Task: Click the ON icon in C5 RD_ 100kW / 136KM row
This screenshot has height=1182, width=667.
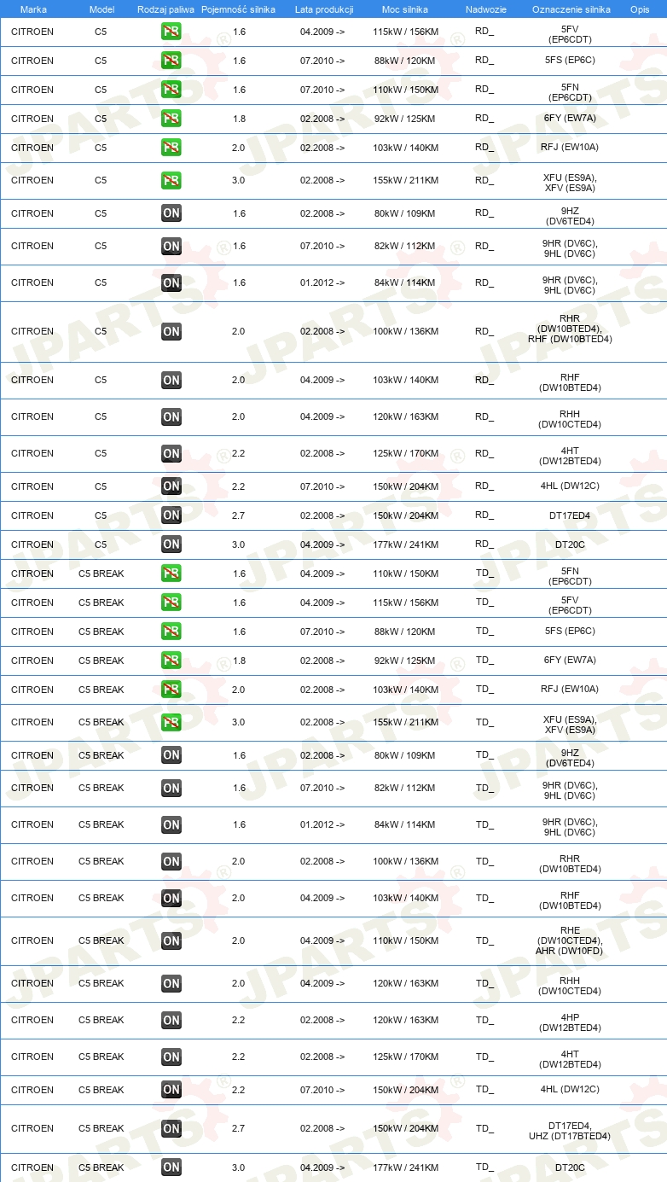Action: point(171,331)
